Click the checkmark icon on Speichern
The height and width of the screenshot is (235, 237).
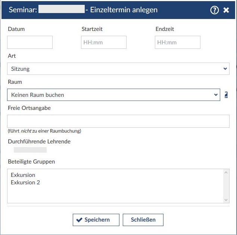pyautogui.click(x=79, y=220)
